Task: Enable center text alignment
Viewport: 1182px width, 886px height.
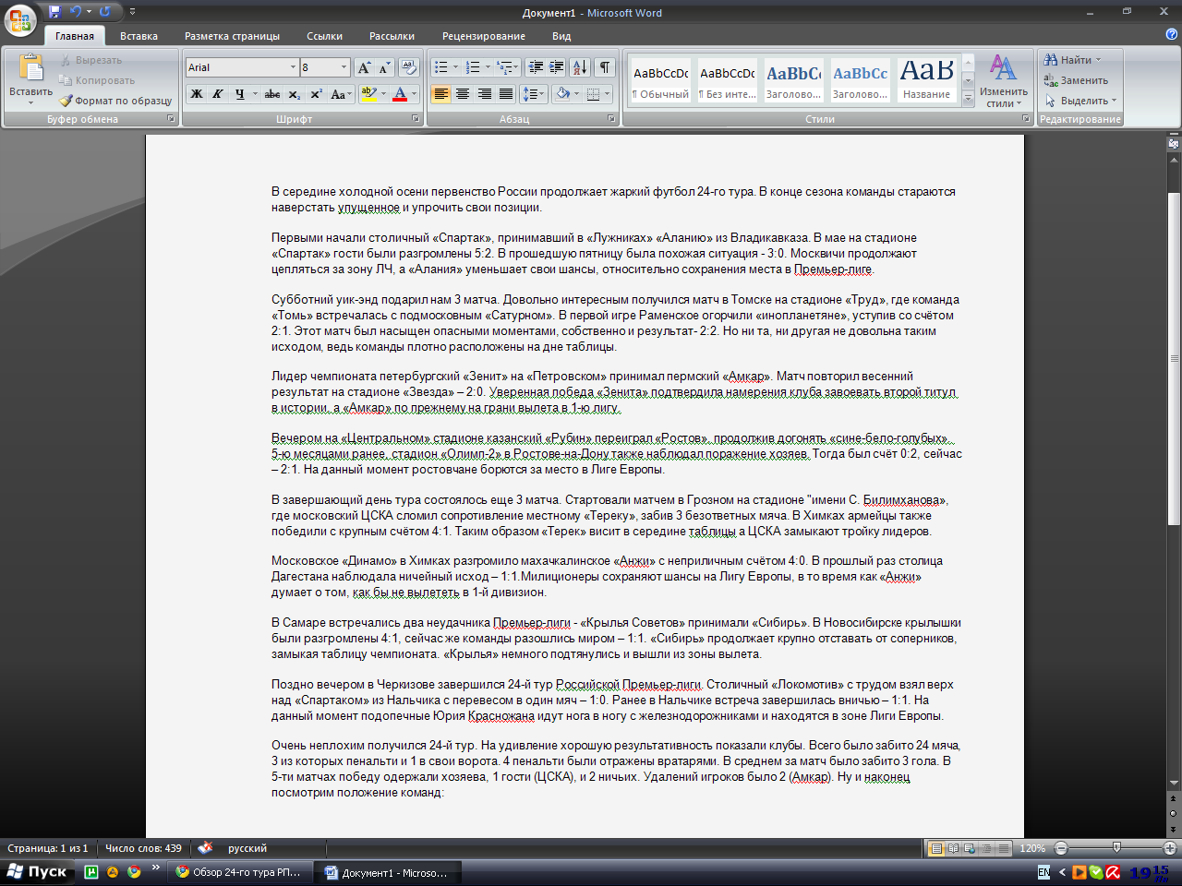Action: (463, 94)
